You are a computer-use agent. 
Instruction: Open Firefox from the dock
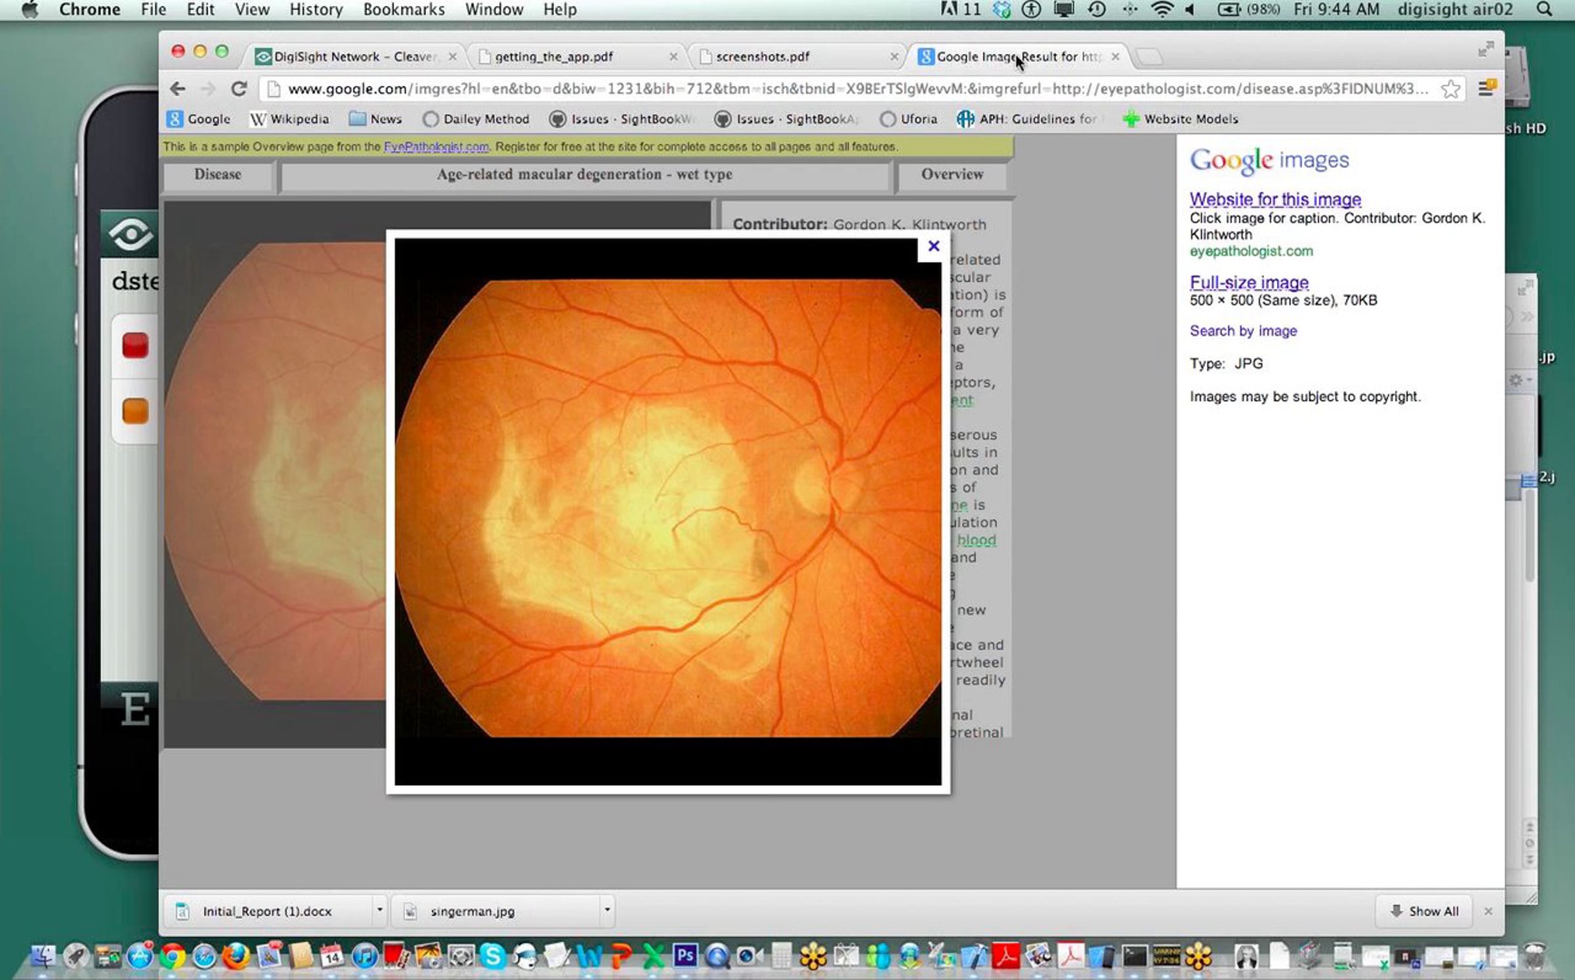236,956
